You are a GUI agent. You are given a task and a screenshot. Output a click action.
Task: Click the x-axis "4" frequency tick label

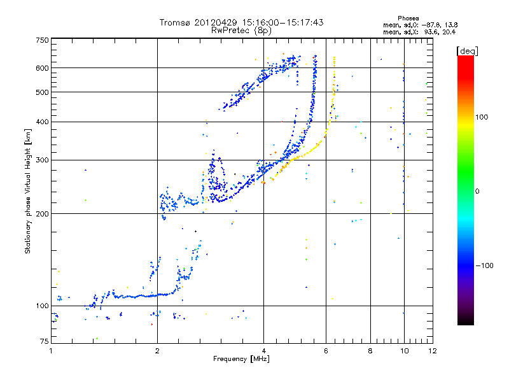[x=263, y=351]
